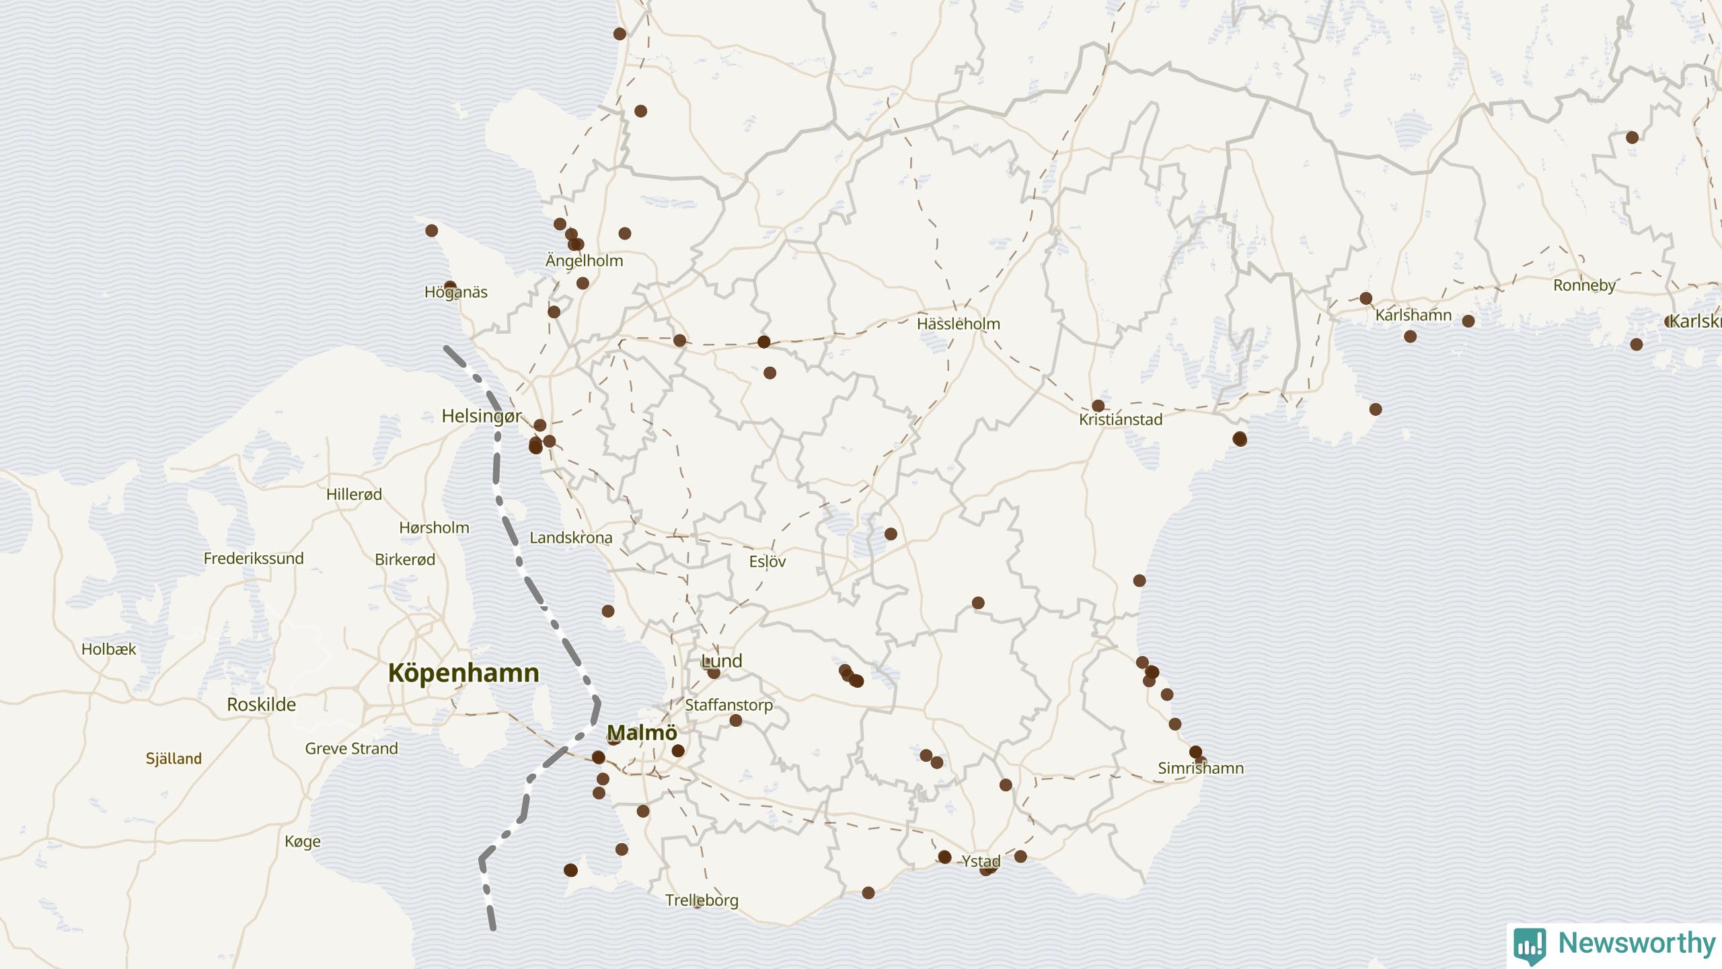The width and height of the screenshot is (1722, 969).
Task: Click the Greve Strand label
Action: (351, 748)
